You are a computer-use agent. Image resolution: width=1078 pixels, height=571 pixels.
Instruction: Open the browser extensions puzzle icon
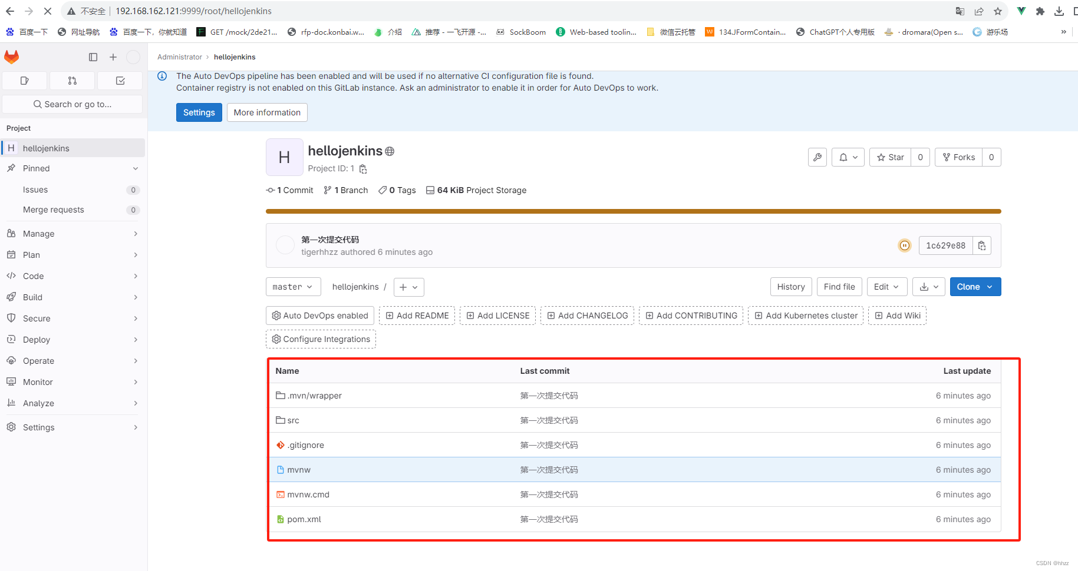tap(1040, 11)
